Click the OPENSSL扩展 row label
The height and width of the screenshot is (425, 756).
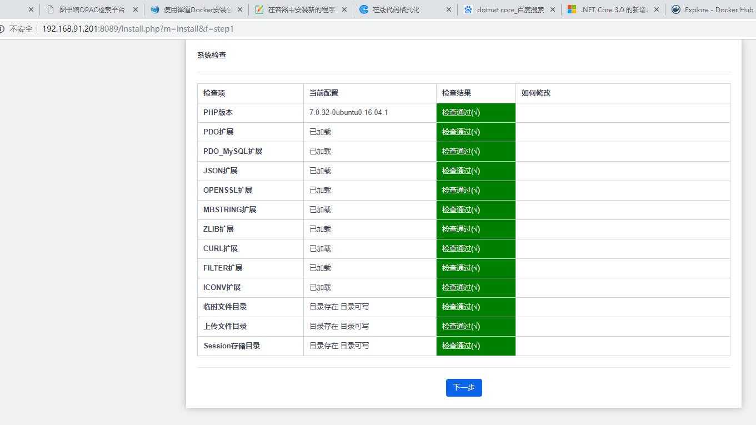[x=228, y=190]
